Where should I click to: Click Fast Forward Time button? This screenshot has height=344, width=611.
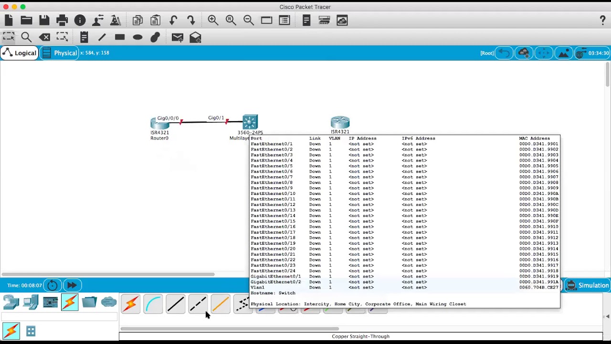click(72, 285)
